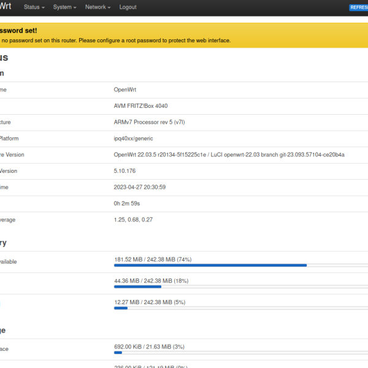Viewport: 368px width, 368px height.
Task: Click the OpenWrt 22.03.5 firmware version text
Action: [229, 155]
